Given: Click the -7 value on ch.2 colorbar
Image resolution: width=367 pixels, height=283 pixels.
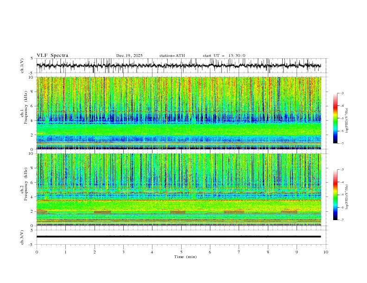Looking at the screenshot, I should pos(342,220).
